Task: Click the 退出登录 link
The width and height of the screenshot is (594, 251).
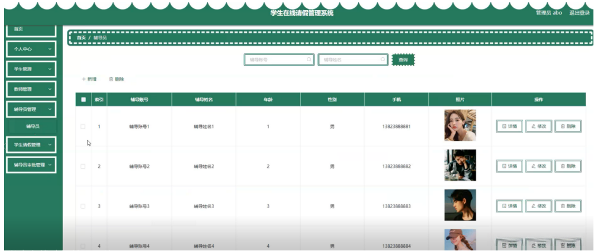Action: click(579, 12)
